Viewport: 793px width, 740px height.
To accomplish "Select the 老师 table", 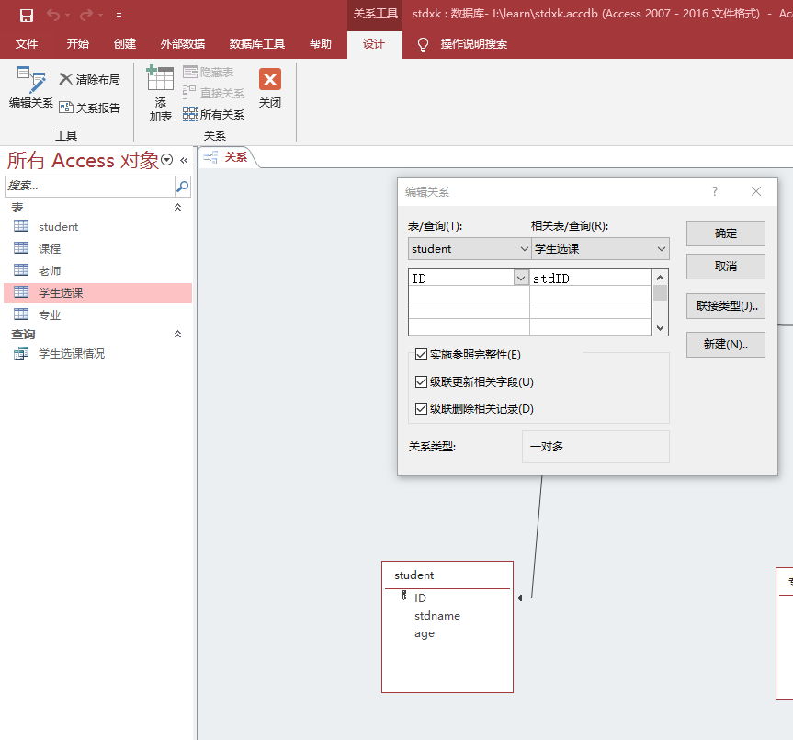I will [97, 270].
